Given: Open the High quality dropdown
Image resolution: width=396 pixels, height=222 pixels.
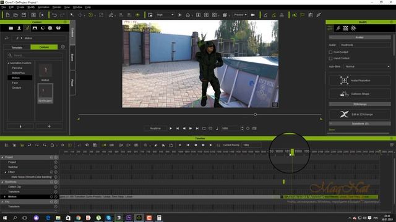Looking at the screenshot, I should (x=165, y=15).
